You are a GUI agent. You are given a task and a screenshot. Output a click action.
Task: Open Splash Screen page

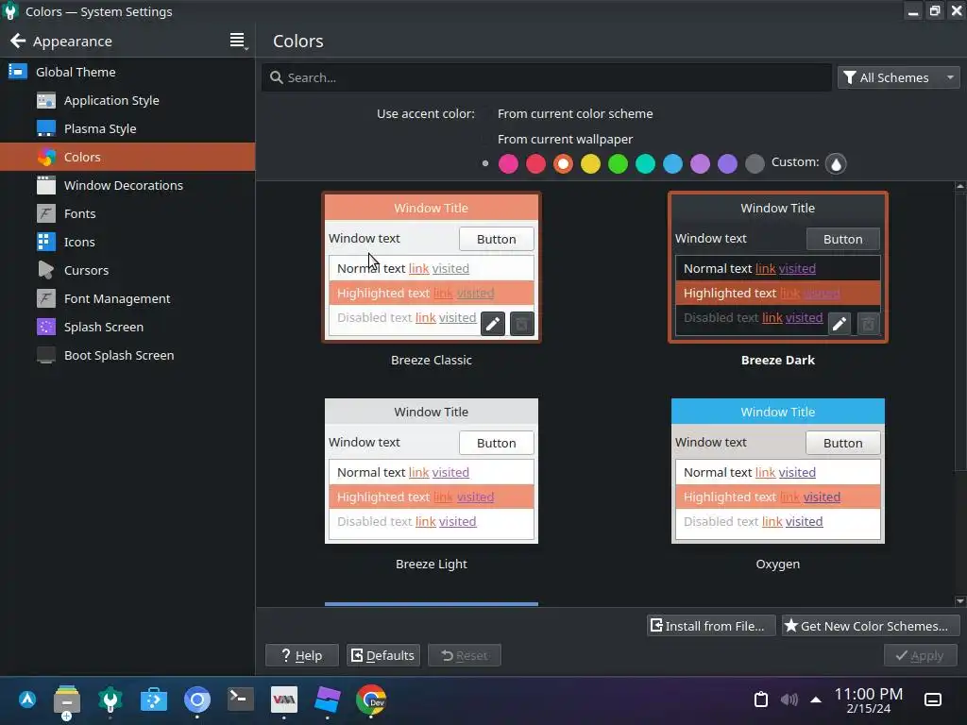tap(127, 327)
